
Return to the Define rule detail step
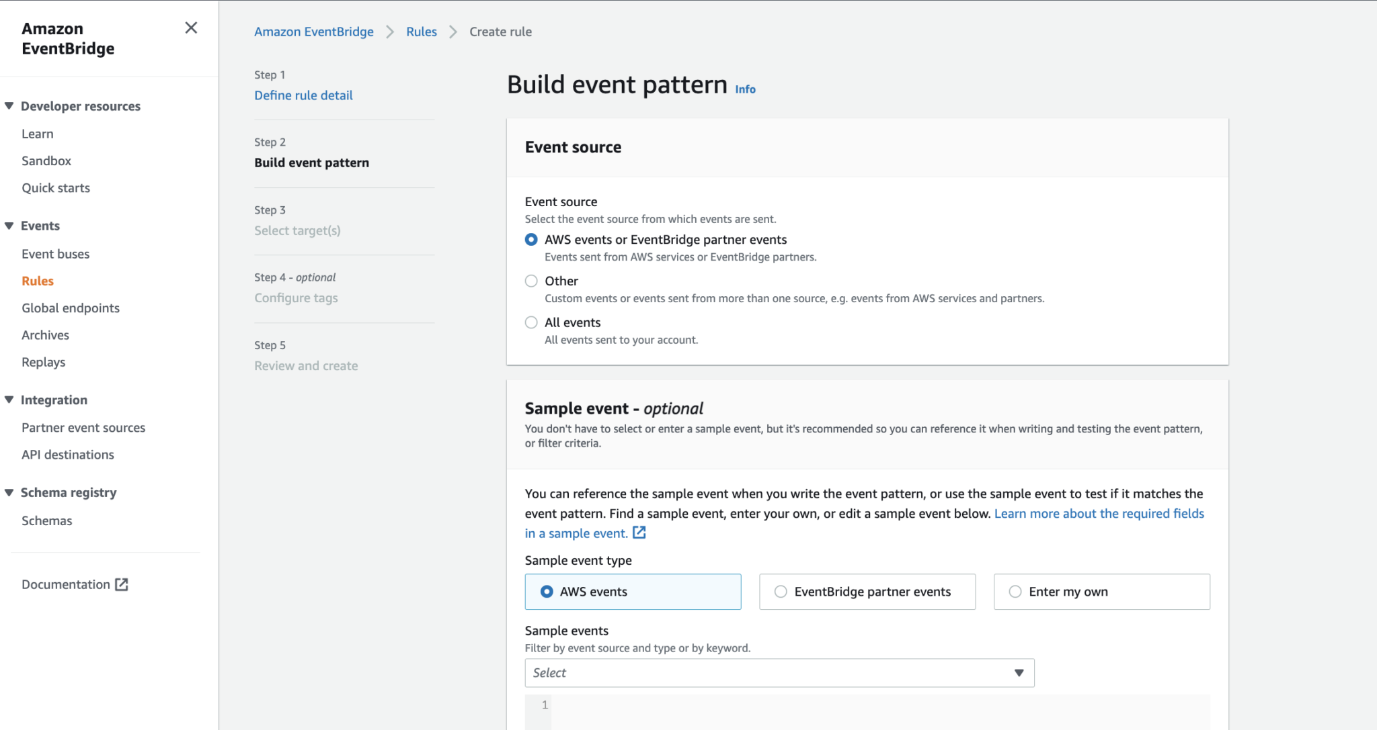[303, 95]
